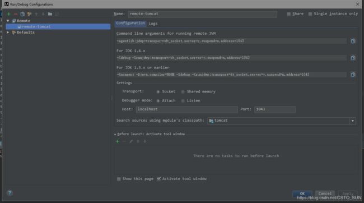Move before launch task down
The width and height of the screenshot is (364, 203).
tap(145, 141)
